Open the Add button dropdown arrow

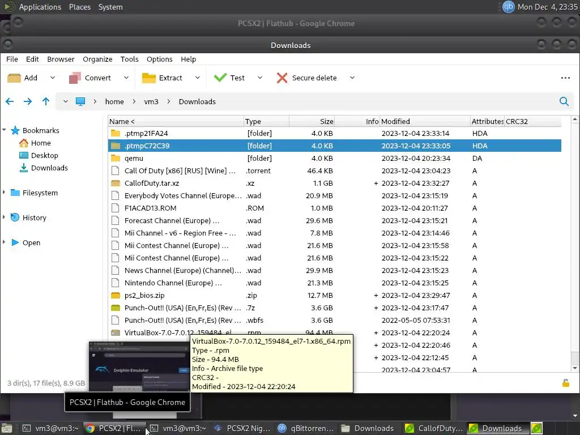click(x=53, y=78)
